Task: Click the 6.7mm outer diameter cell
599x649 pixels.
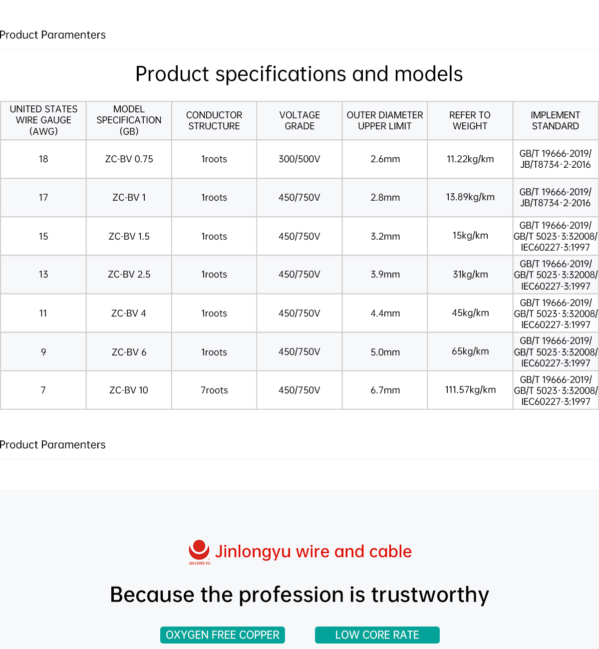Action: 385,390
